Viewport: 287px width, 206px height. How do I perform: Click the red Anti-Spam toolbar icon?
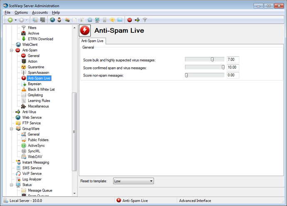[130, 20]
